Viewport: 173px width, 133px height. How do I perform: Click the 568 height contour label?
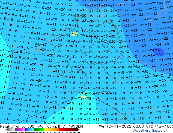tap(83, 97)
